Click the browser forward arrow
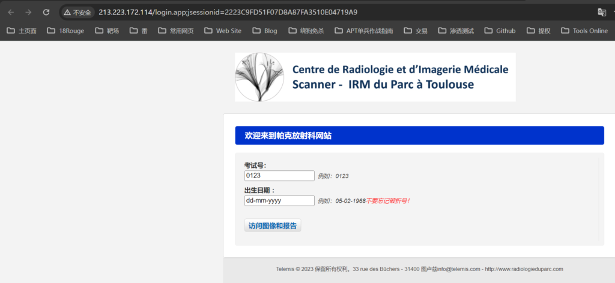Image resolution: width=615 pixels, height=283 pixels. point(28,12)
